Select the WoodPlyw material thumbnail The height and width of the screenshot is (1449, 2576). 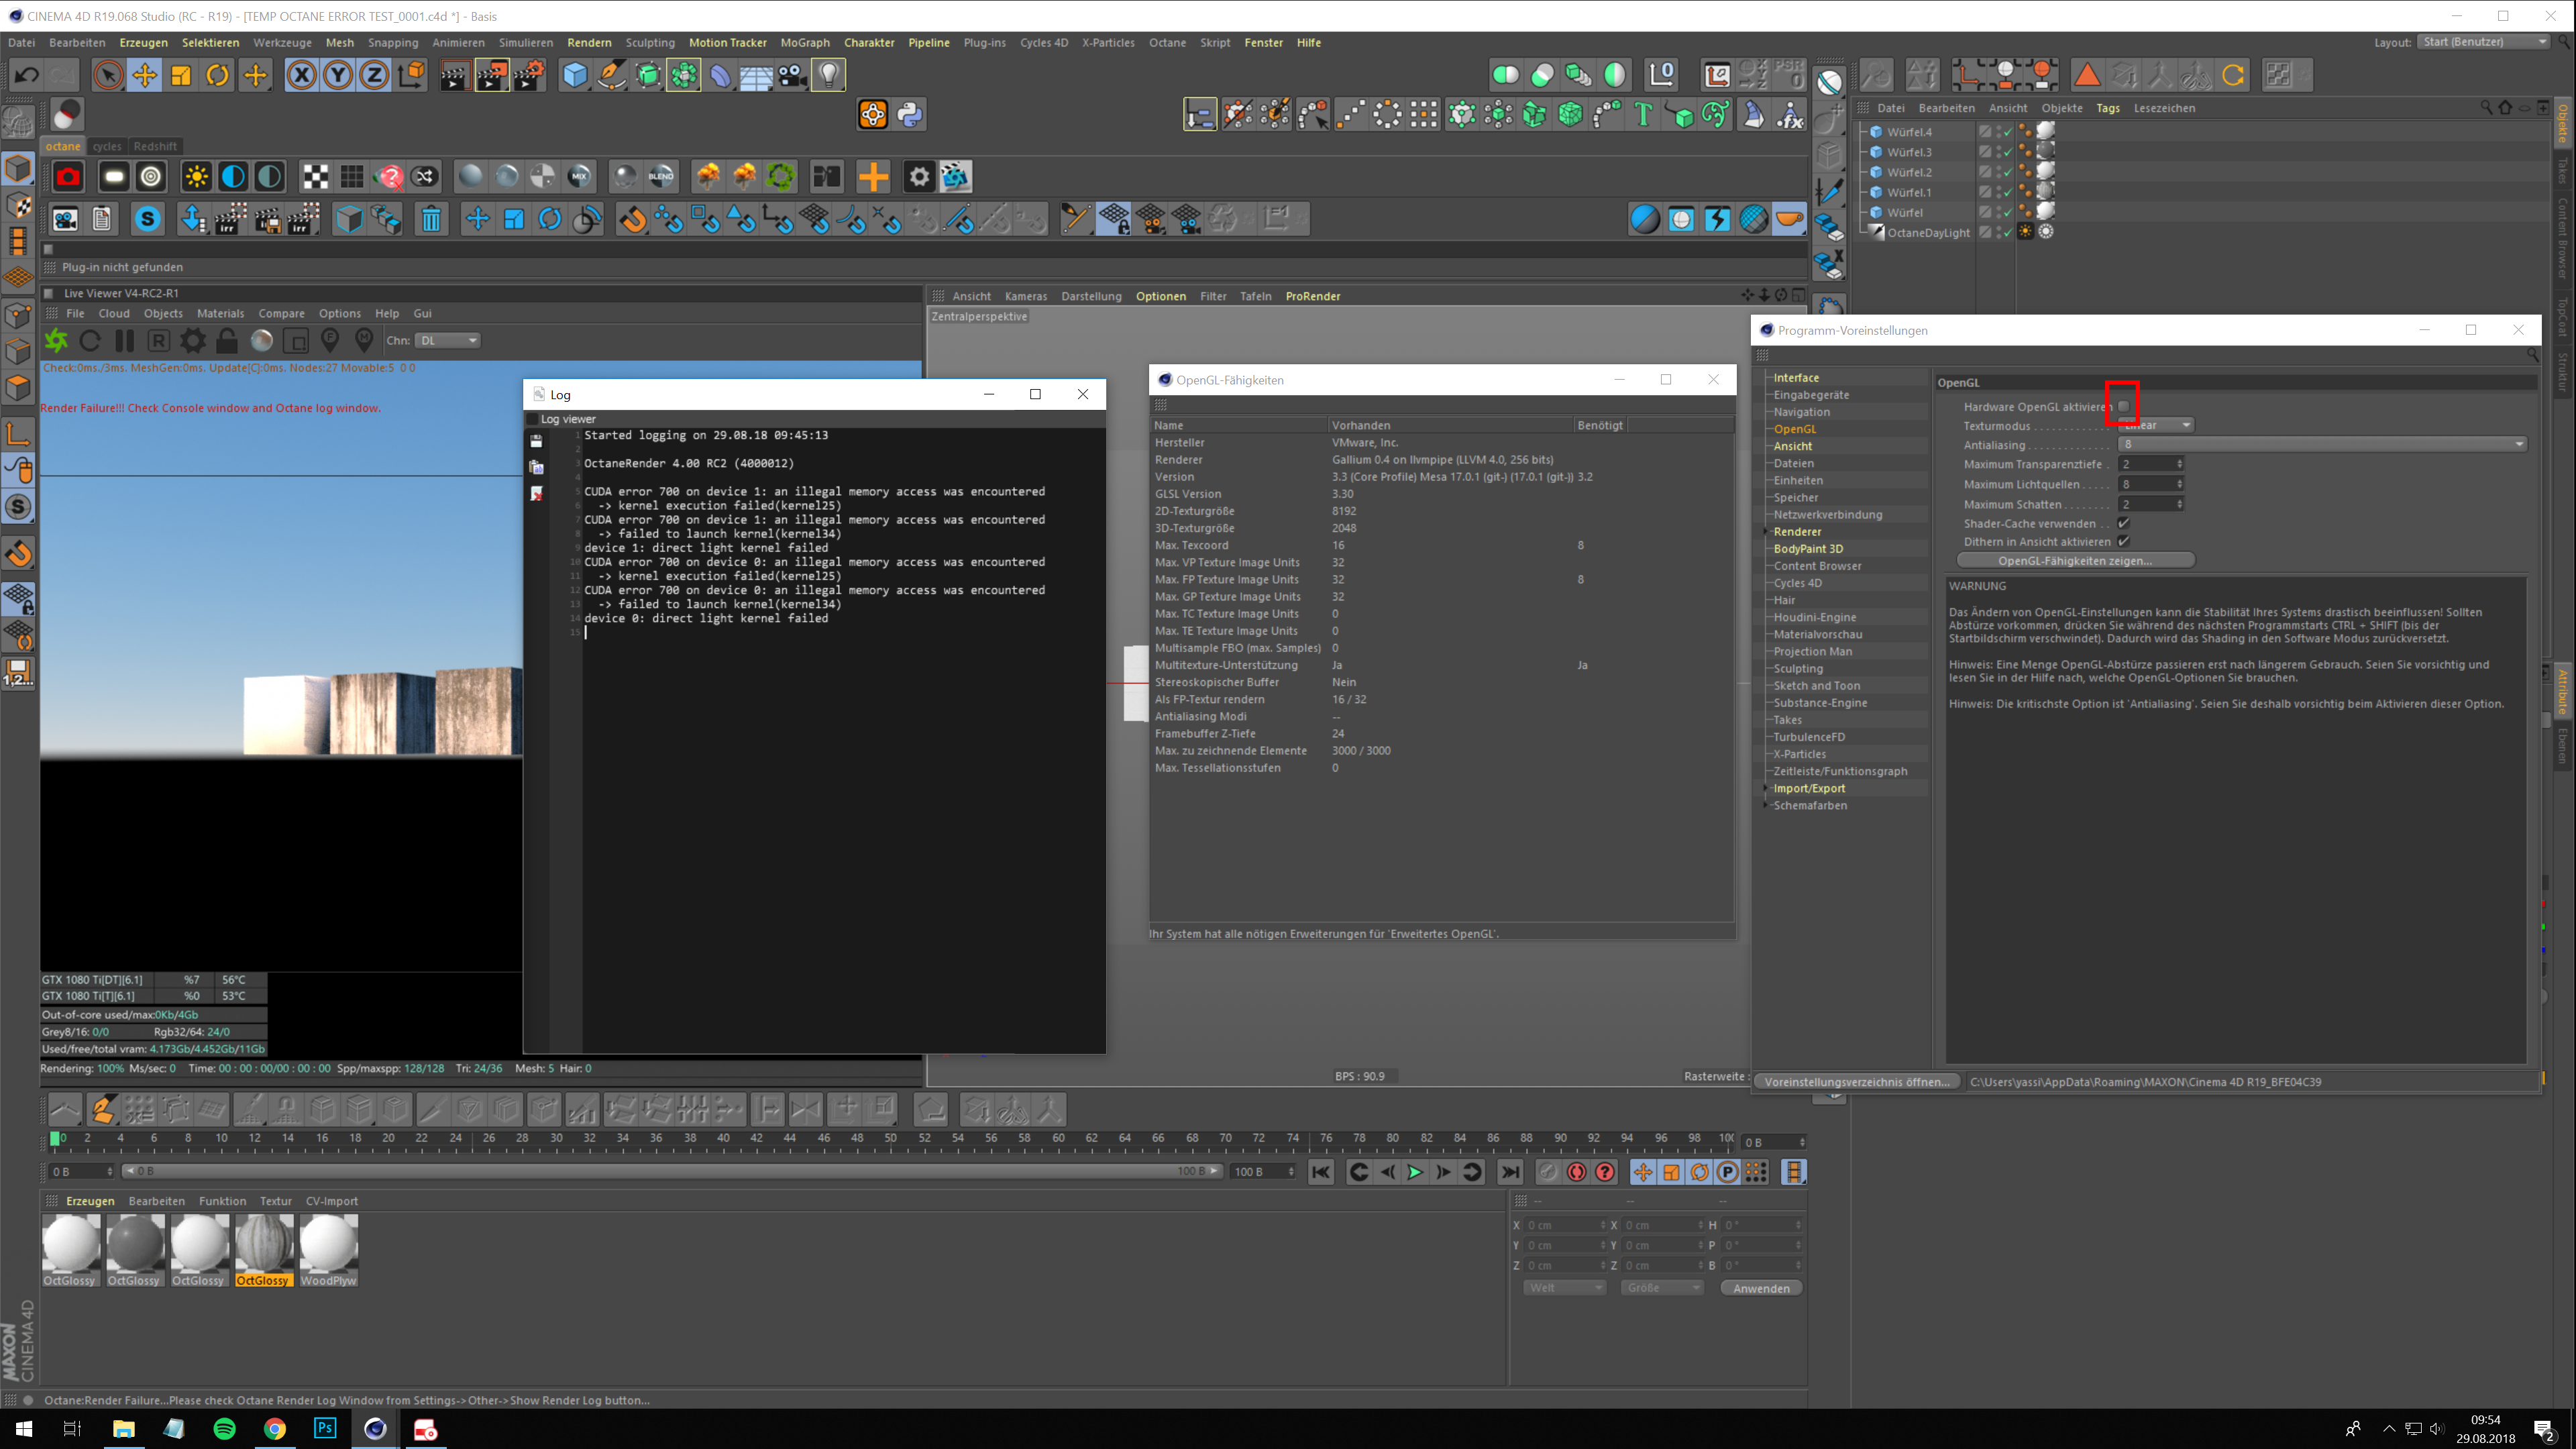[328, 1245]
